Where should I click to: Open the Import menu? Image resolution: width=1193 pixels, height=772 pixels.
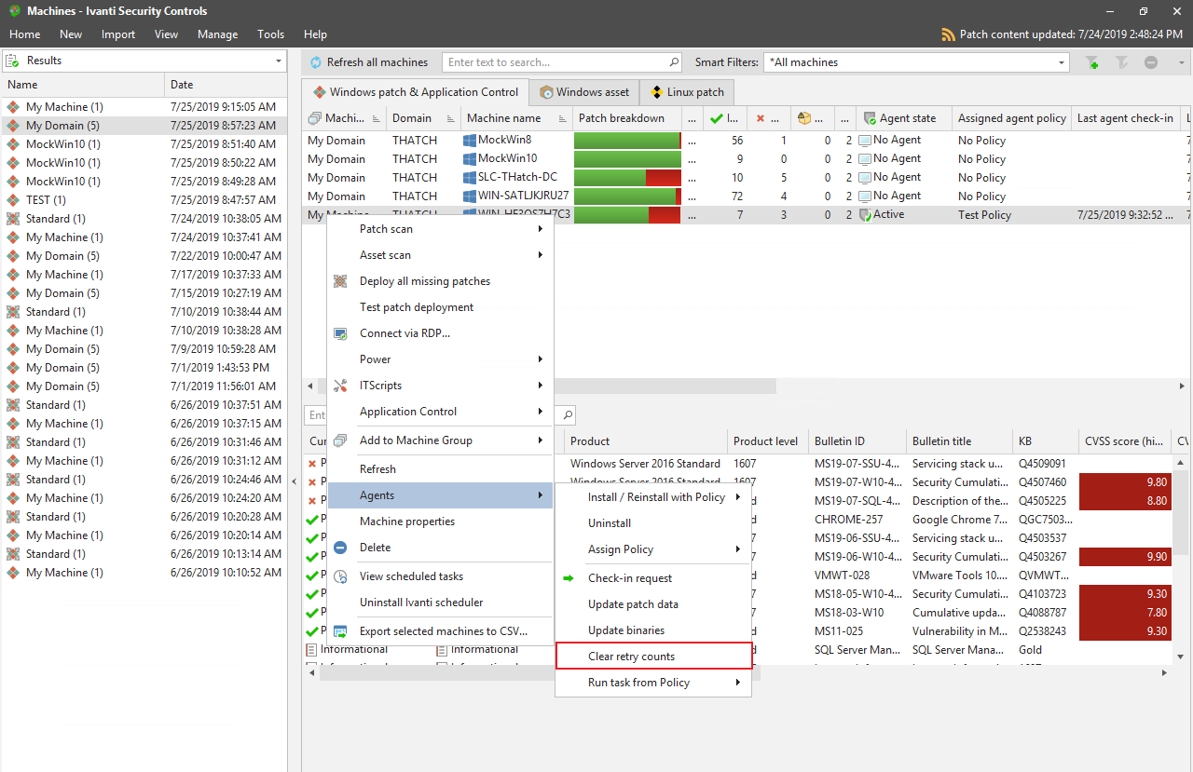(x=118, y=34)
